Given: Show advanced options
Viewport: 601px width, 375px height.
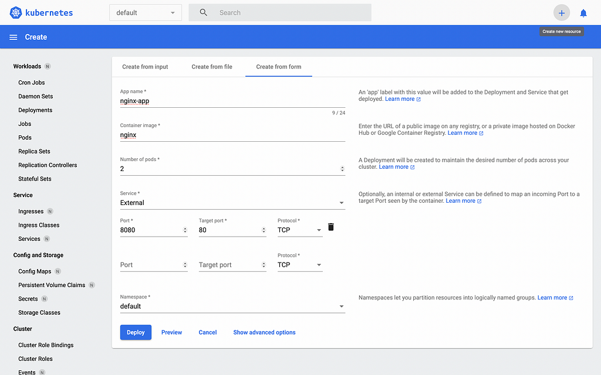Looking at the screenshot, I should click(265, 332).
